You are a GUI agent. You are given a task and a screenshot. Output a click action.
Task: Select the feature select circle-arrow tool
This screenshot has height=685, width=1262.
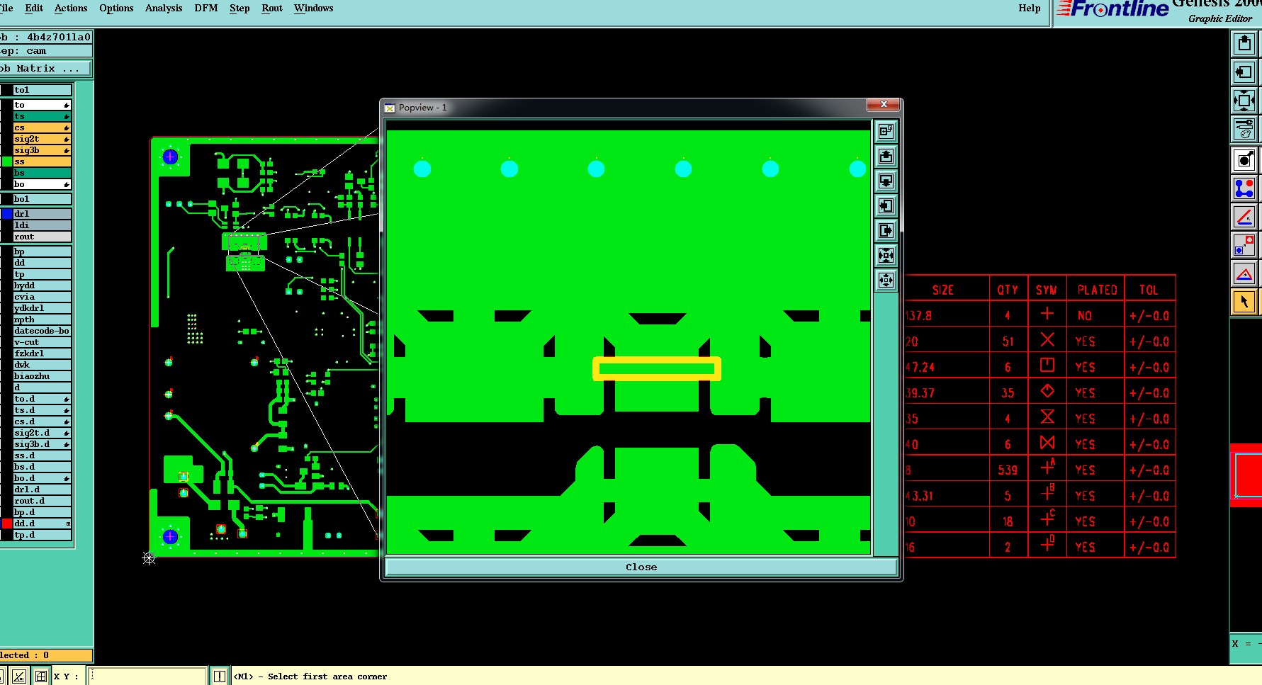1244,160
